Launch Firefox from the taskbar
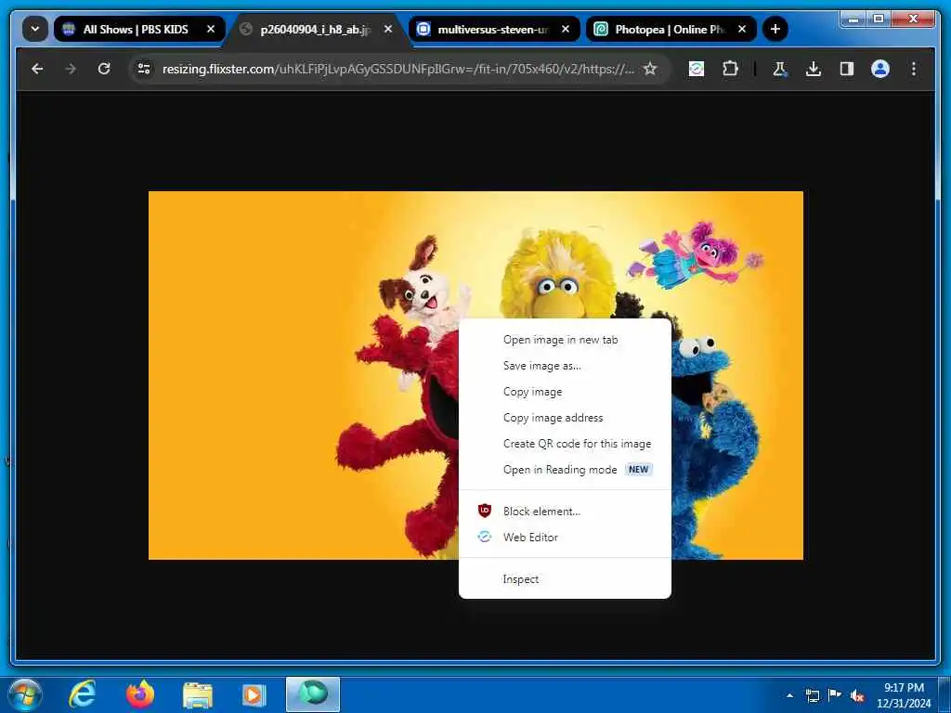Screen dimensions: 951x713 140,694
